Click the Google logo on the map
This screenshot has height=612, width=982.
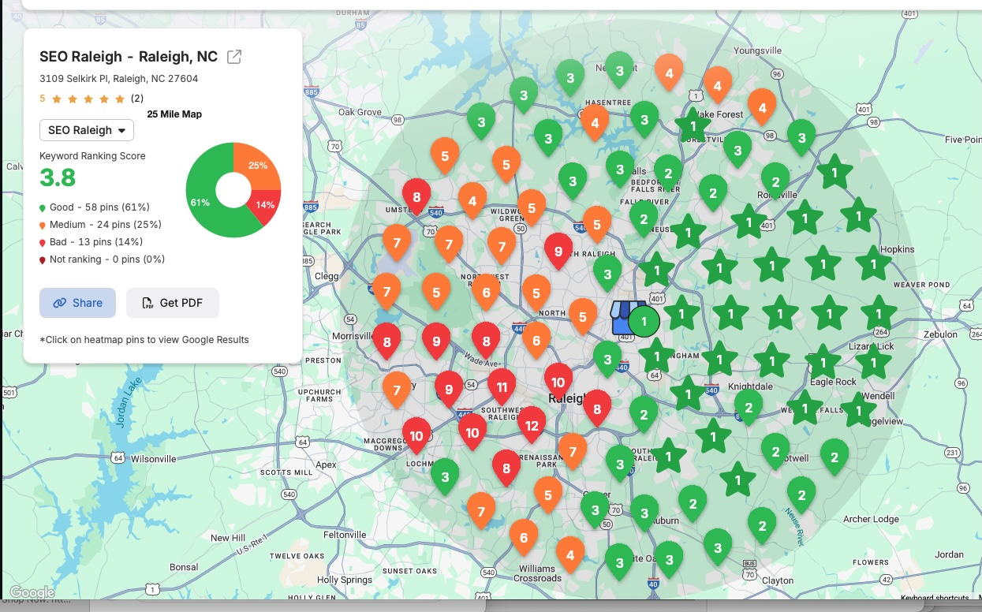pos(32,592)
